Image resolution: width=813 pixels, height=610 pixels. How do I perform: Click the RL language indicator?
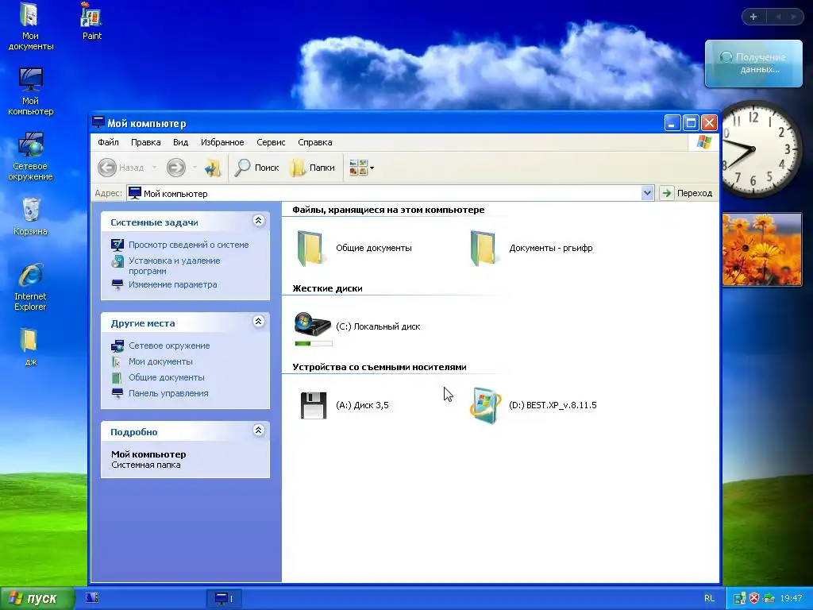coord(709,599)
